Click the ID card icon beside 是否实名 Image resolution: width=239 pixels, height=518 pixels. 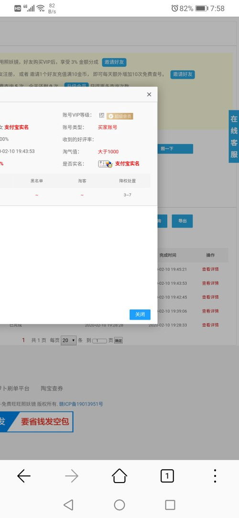(105, 164)
